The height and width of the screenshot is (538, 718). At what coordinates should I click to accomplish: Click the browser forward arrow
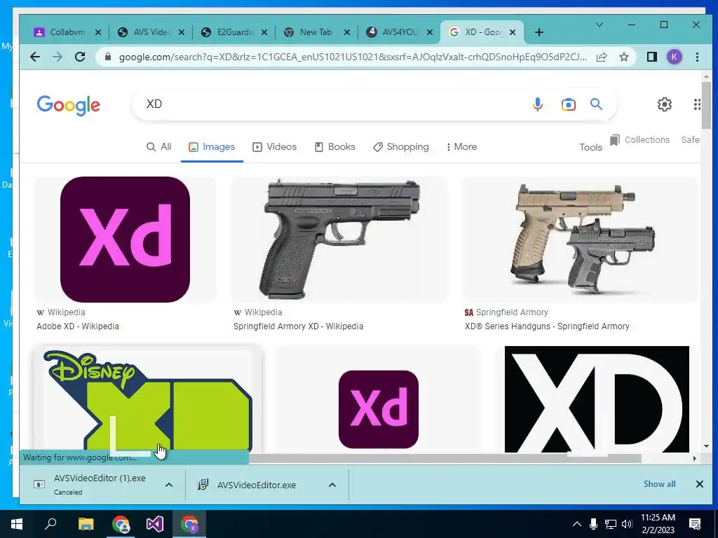[57, 57]
